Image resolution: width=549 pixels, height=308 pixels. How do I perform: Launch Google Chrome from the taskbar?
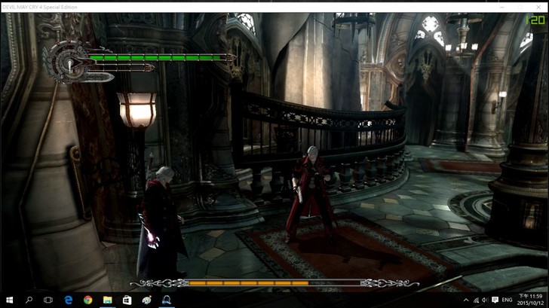88,300
